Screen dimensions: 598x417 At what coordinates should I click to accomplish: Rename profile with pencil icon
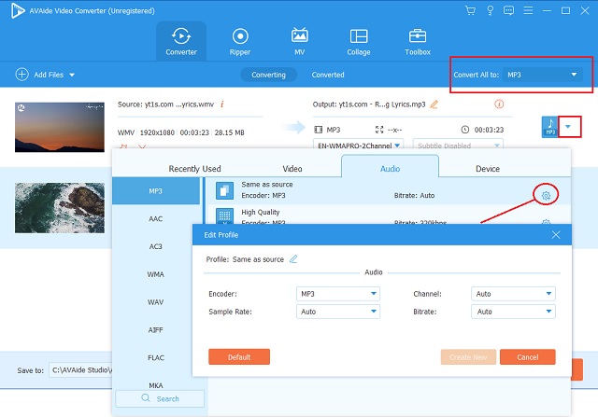(x=293, y=259)
